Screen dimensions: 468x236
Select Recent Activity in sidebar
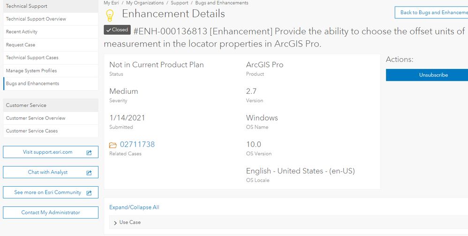(22, 32)
